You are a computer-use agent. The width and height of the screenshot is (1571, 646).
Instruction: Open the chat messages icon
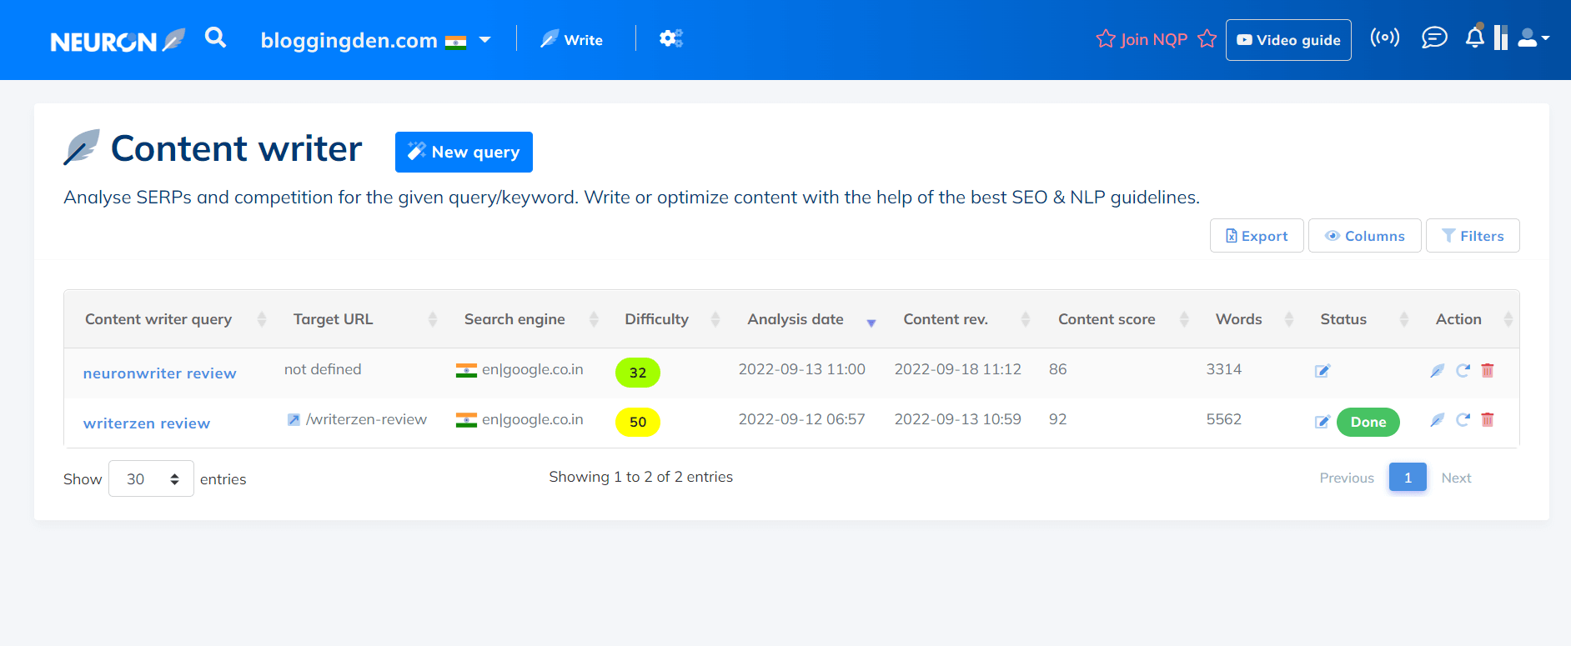click(1433, 38)
